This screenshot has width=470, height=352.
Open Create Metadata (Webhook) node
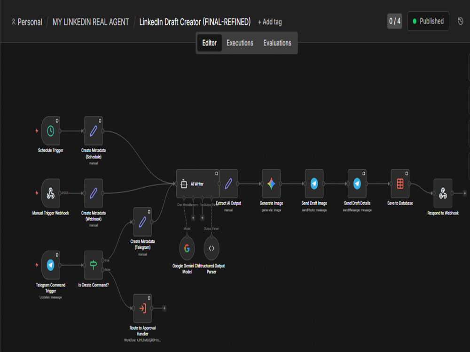tap(94, 193)
